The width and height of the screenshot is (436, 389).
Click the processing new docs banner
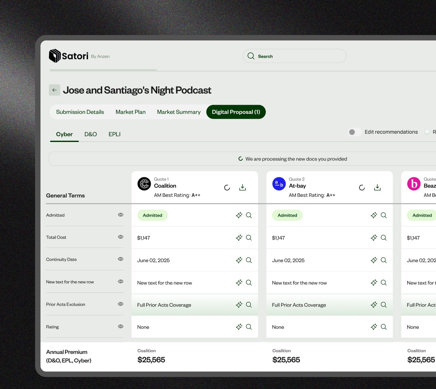pos(243,159)
